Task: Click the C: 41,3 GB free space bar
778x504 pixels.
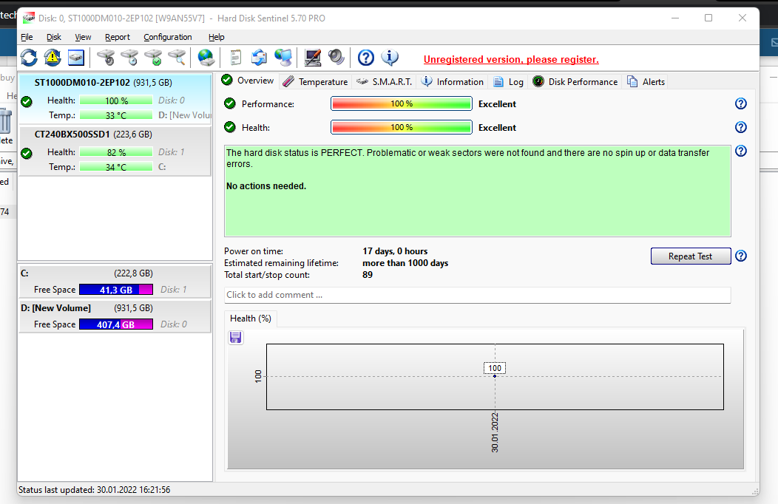Action: (x=116, y=290)
